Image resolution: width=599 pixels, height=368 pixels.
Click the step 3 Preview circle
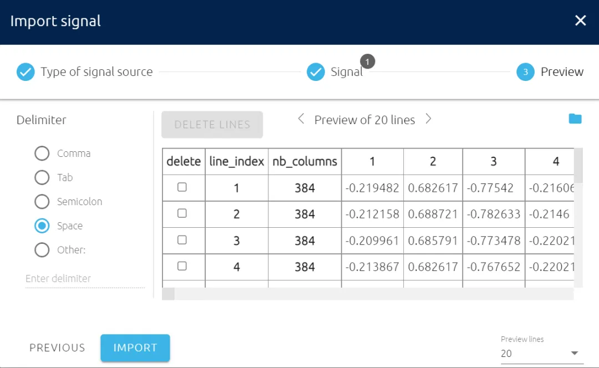[x=525, y=72]
